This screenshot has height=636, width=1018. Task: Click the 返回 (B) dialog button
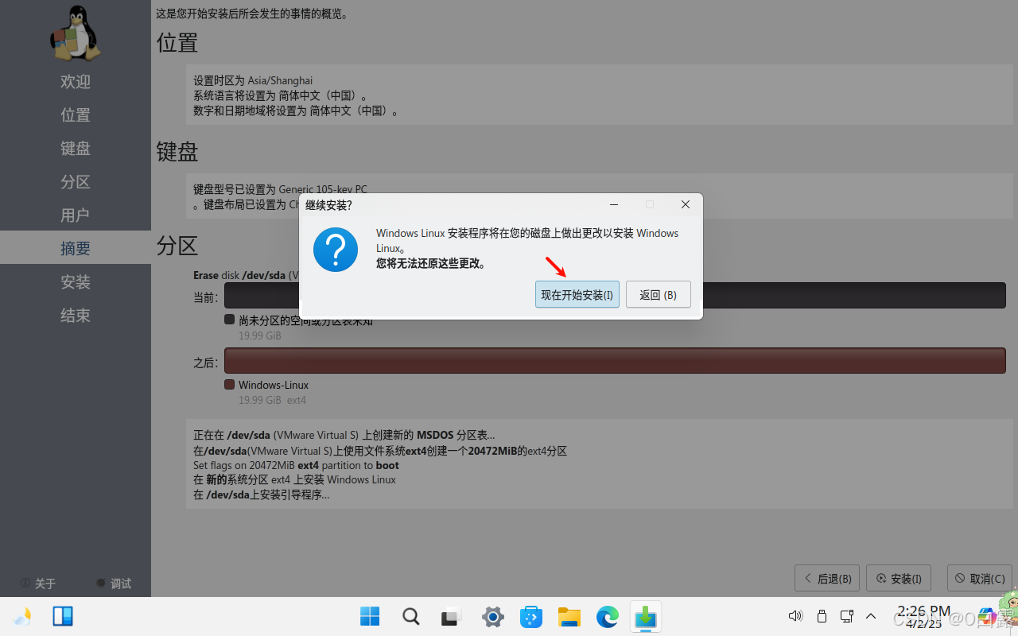[x=658, y=294]
